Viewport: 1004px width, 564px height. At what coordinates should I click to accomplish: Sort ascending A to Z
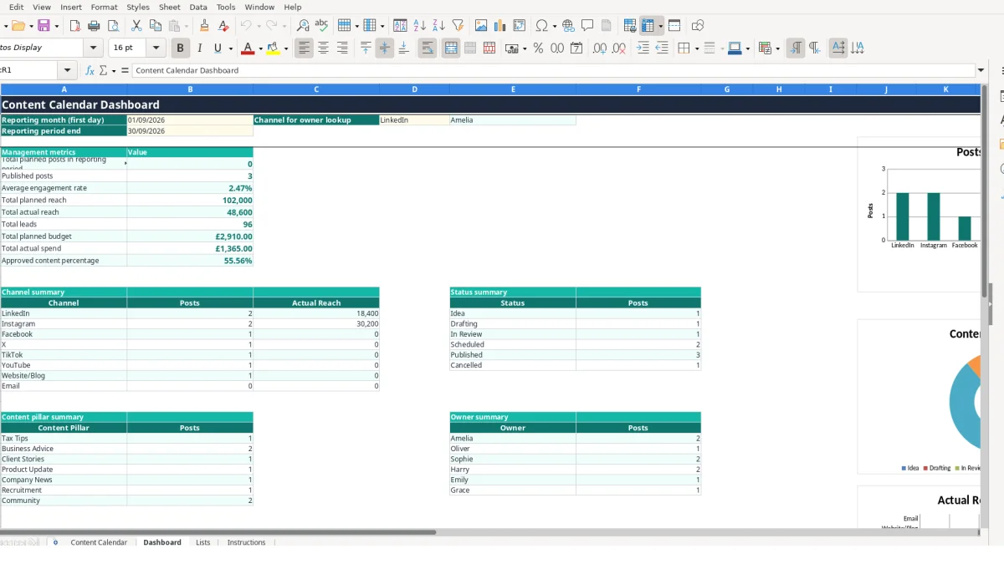420,26
